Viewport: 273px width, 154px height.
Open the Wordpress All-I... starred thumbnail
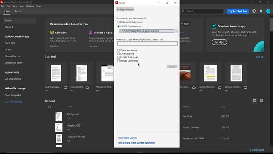point(107,73)
